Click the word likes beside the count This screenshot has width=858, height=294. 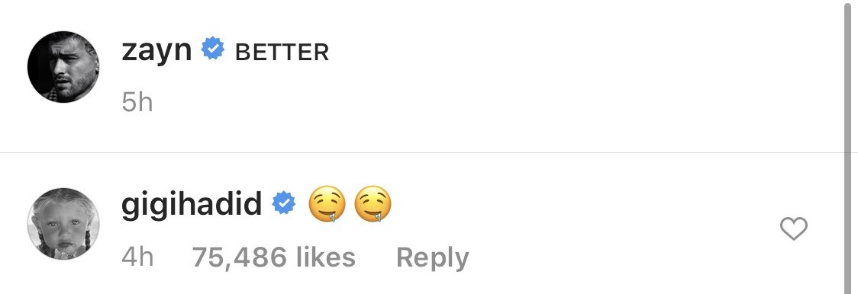(x=326, y=257)
